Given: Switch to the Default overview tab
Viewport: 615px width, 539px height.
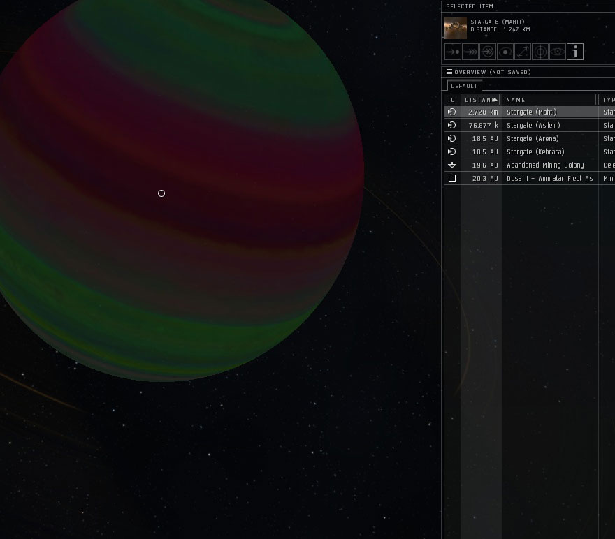Looking at the screenshot, I should coord(464,86).
